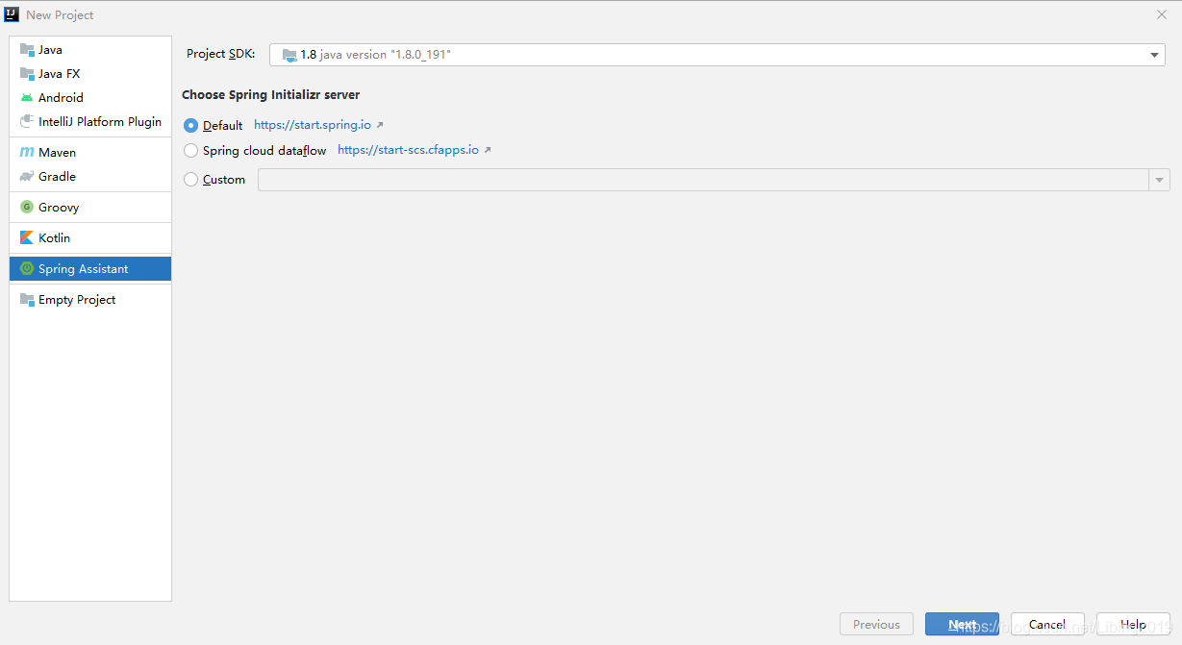The height and width of the screenshot is (645, 1182).
Task: Choose the Maven project type label
Action: click(x=57, y=153)
